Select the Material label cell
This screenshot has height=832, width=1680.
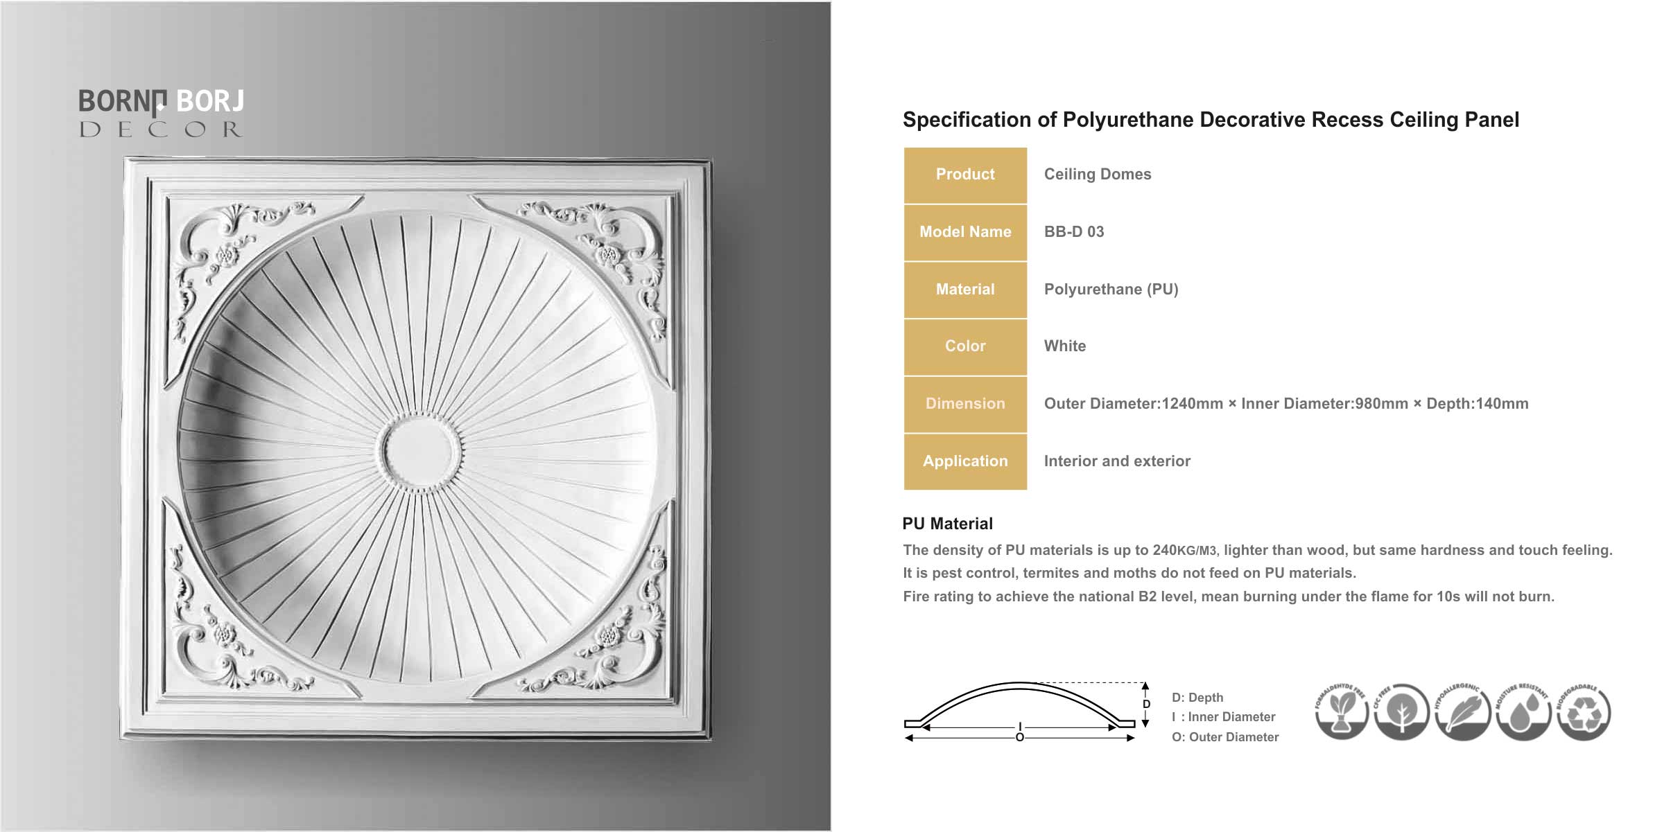click(965, 290)
